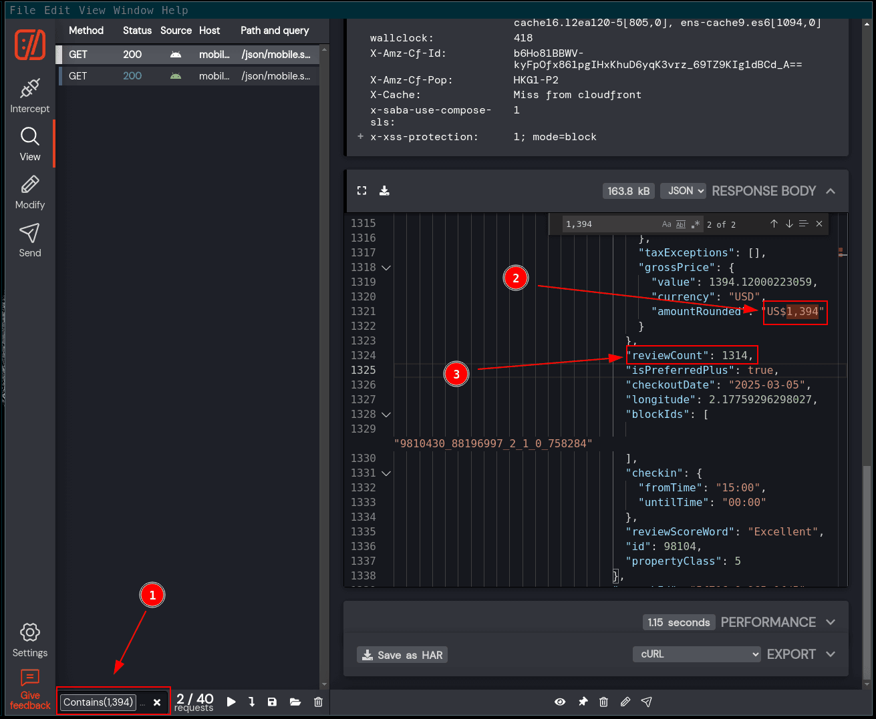Export all requests with the save icon

pos(272,702)
